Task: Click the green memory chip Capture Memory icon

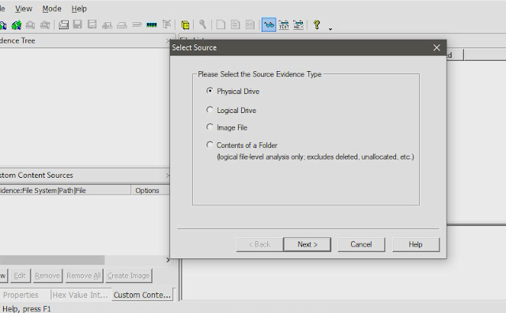Action: point(152,25)
